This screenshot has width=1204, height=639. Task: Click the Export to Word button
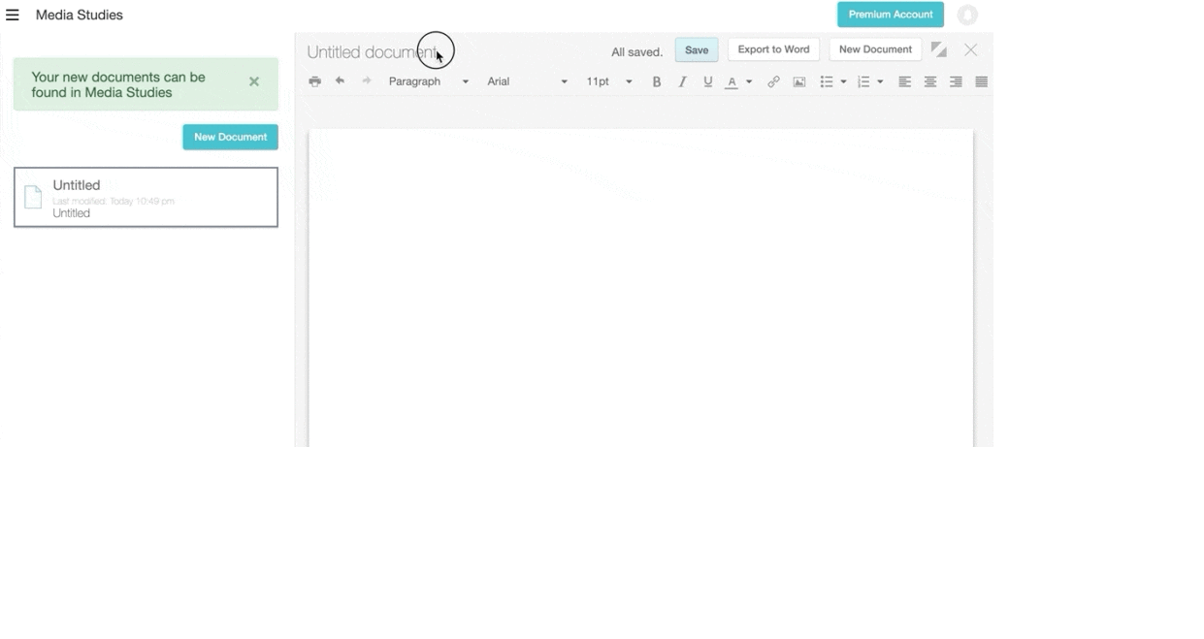(x=773, y=49)
